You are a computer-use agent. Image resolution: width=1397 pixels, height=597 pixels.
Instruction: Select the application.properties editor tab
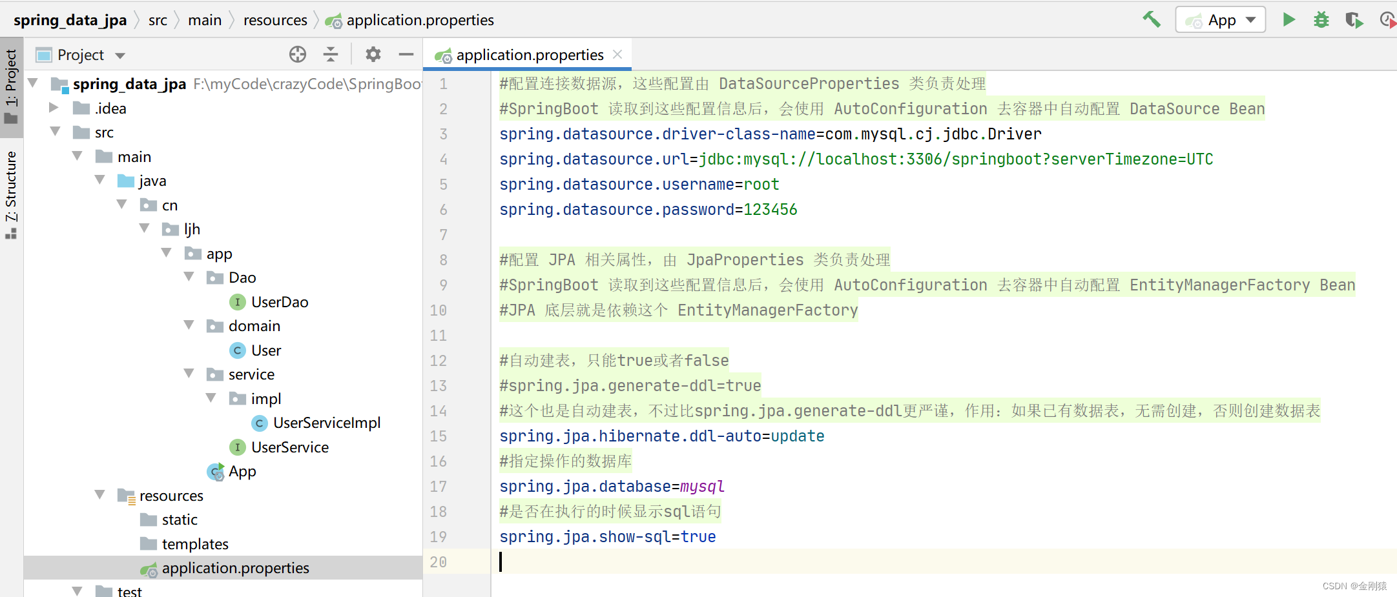coord(528,55)
